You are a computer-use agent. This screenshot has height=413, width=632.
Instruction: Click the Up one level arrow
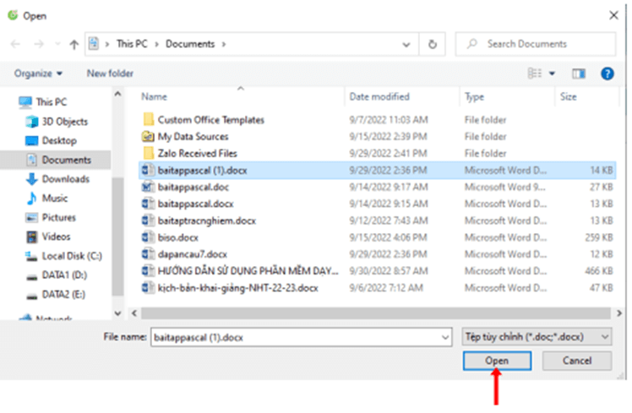[x=74, y=44]
